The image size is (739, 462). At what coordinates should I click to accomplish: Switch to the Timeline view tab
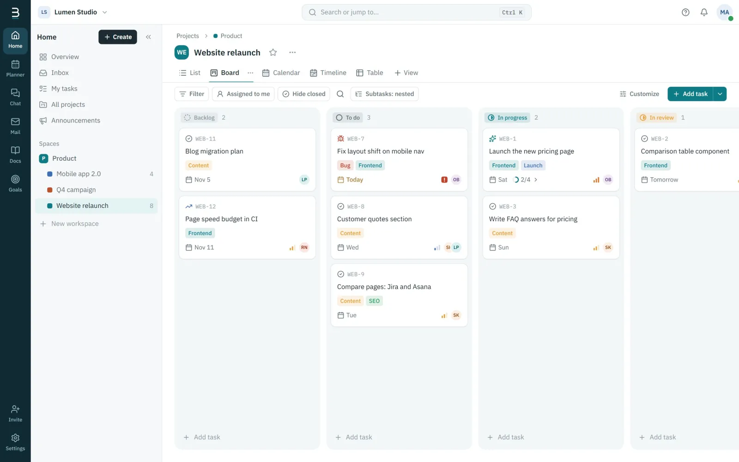click(328, 73)
